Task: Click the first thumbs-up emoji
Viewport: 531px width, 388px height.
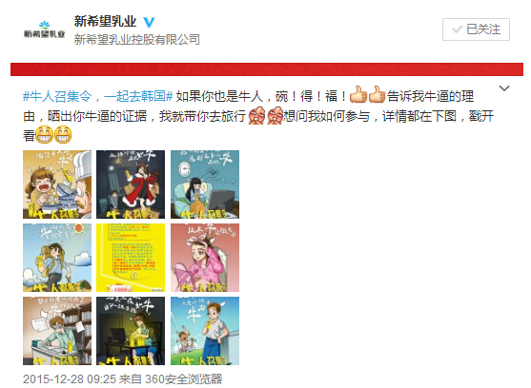Action: pyautogui.click(x=358, y=94)
